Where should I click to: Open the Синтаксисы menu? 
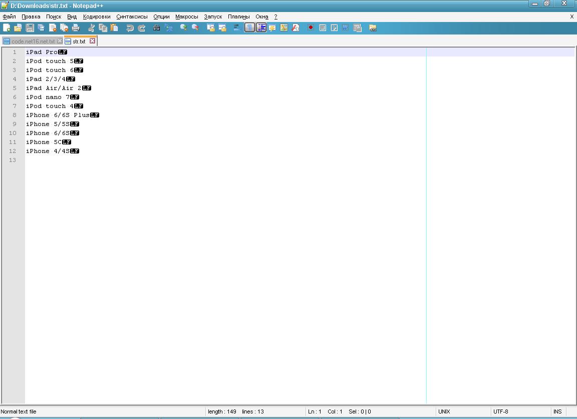132,16
